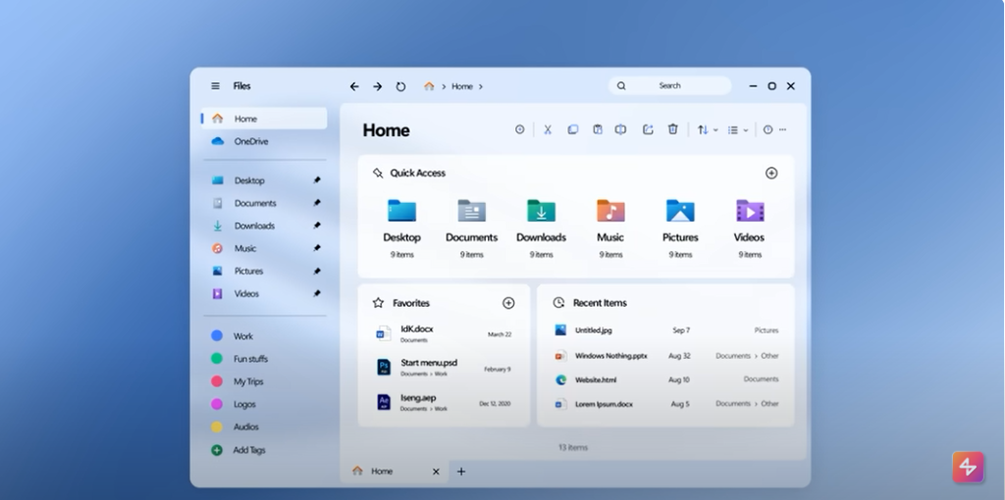
Task: Unpin Desktop from the sidebar
Action: click(317, 180)
